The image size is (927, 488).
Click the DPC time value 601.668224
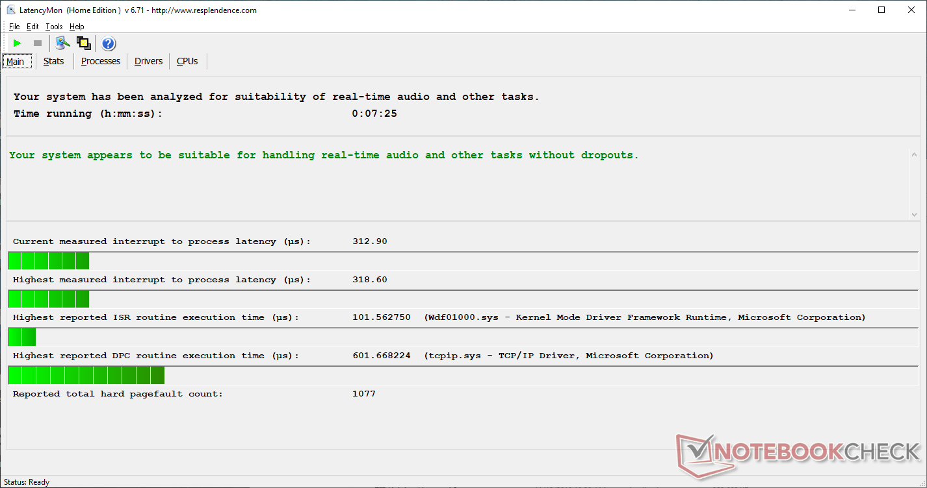click(x=382, y=356)
